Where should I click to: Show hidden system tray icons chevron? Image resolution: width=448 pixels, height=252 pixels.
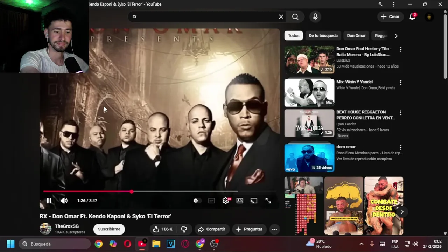(x=362, y=244)
